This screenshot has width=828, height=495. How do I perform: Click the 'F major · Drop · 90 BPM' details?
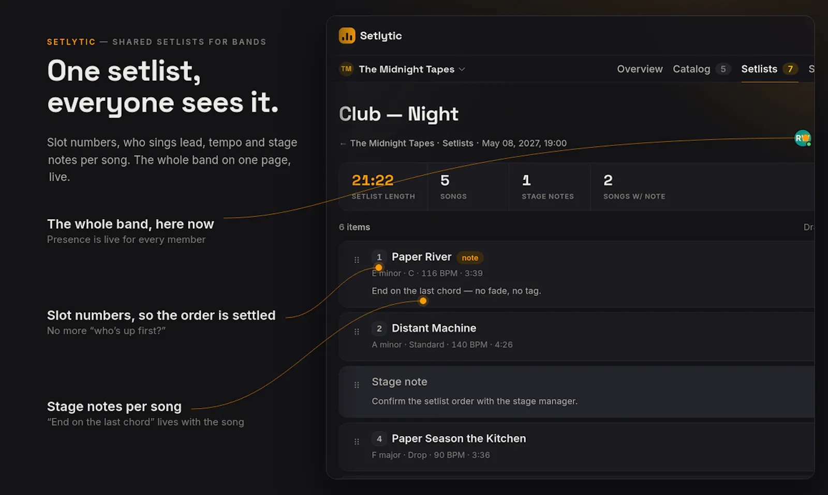click(431, 455)
